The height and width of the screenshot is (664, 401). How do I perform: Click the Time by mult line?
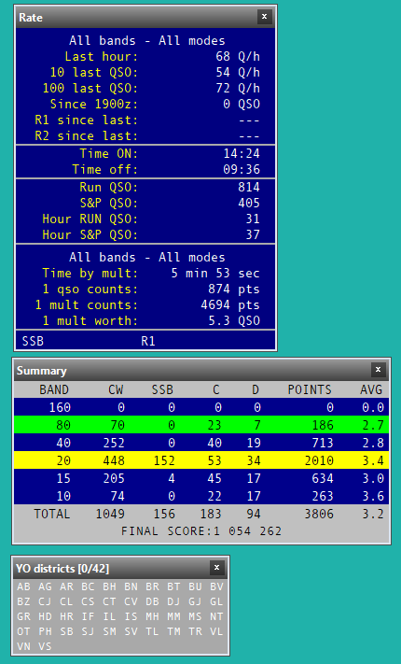(x=145, y=273)
